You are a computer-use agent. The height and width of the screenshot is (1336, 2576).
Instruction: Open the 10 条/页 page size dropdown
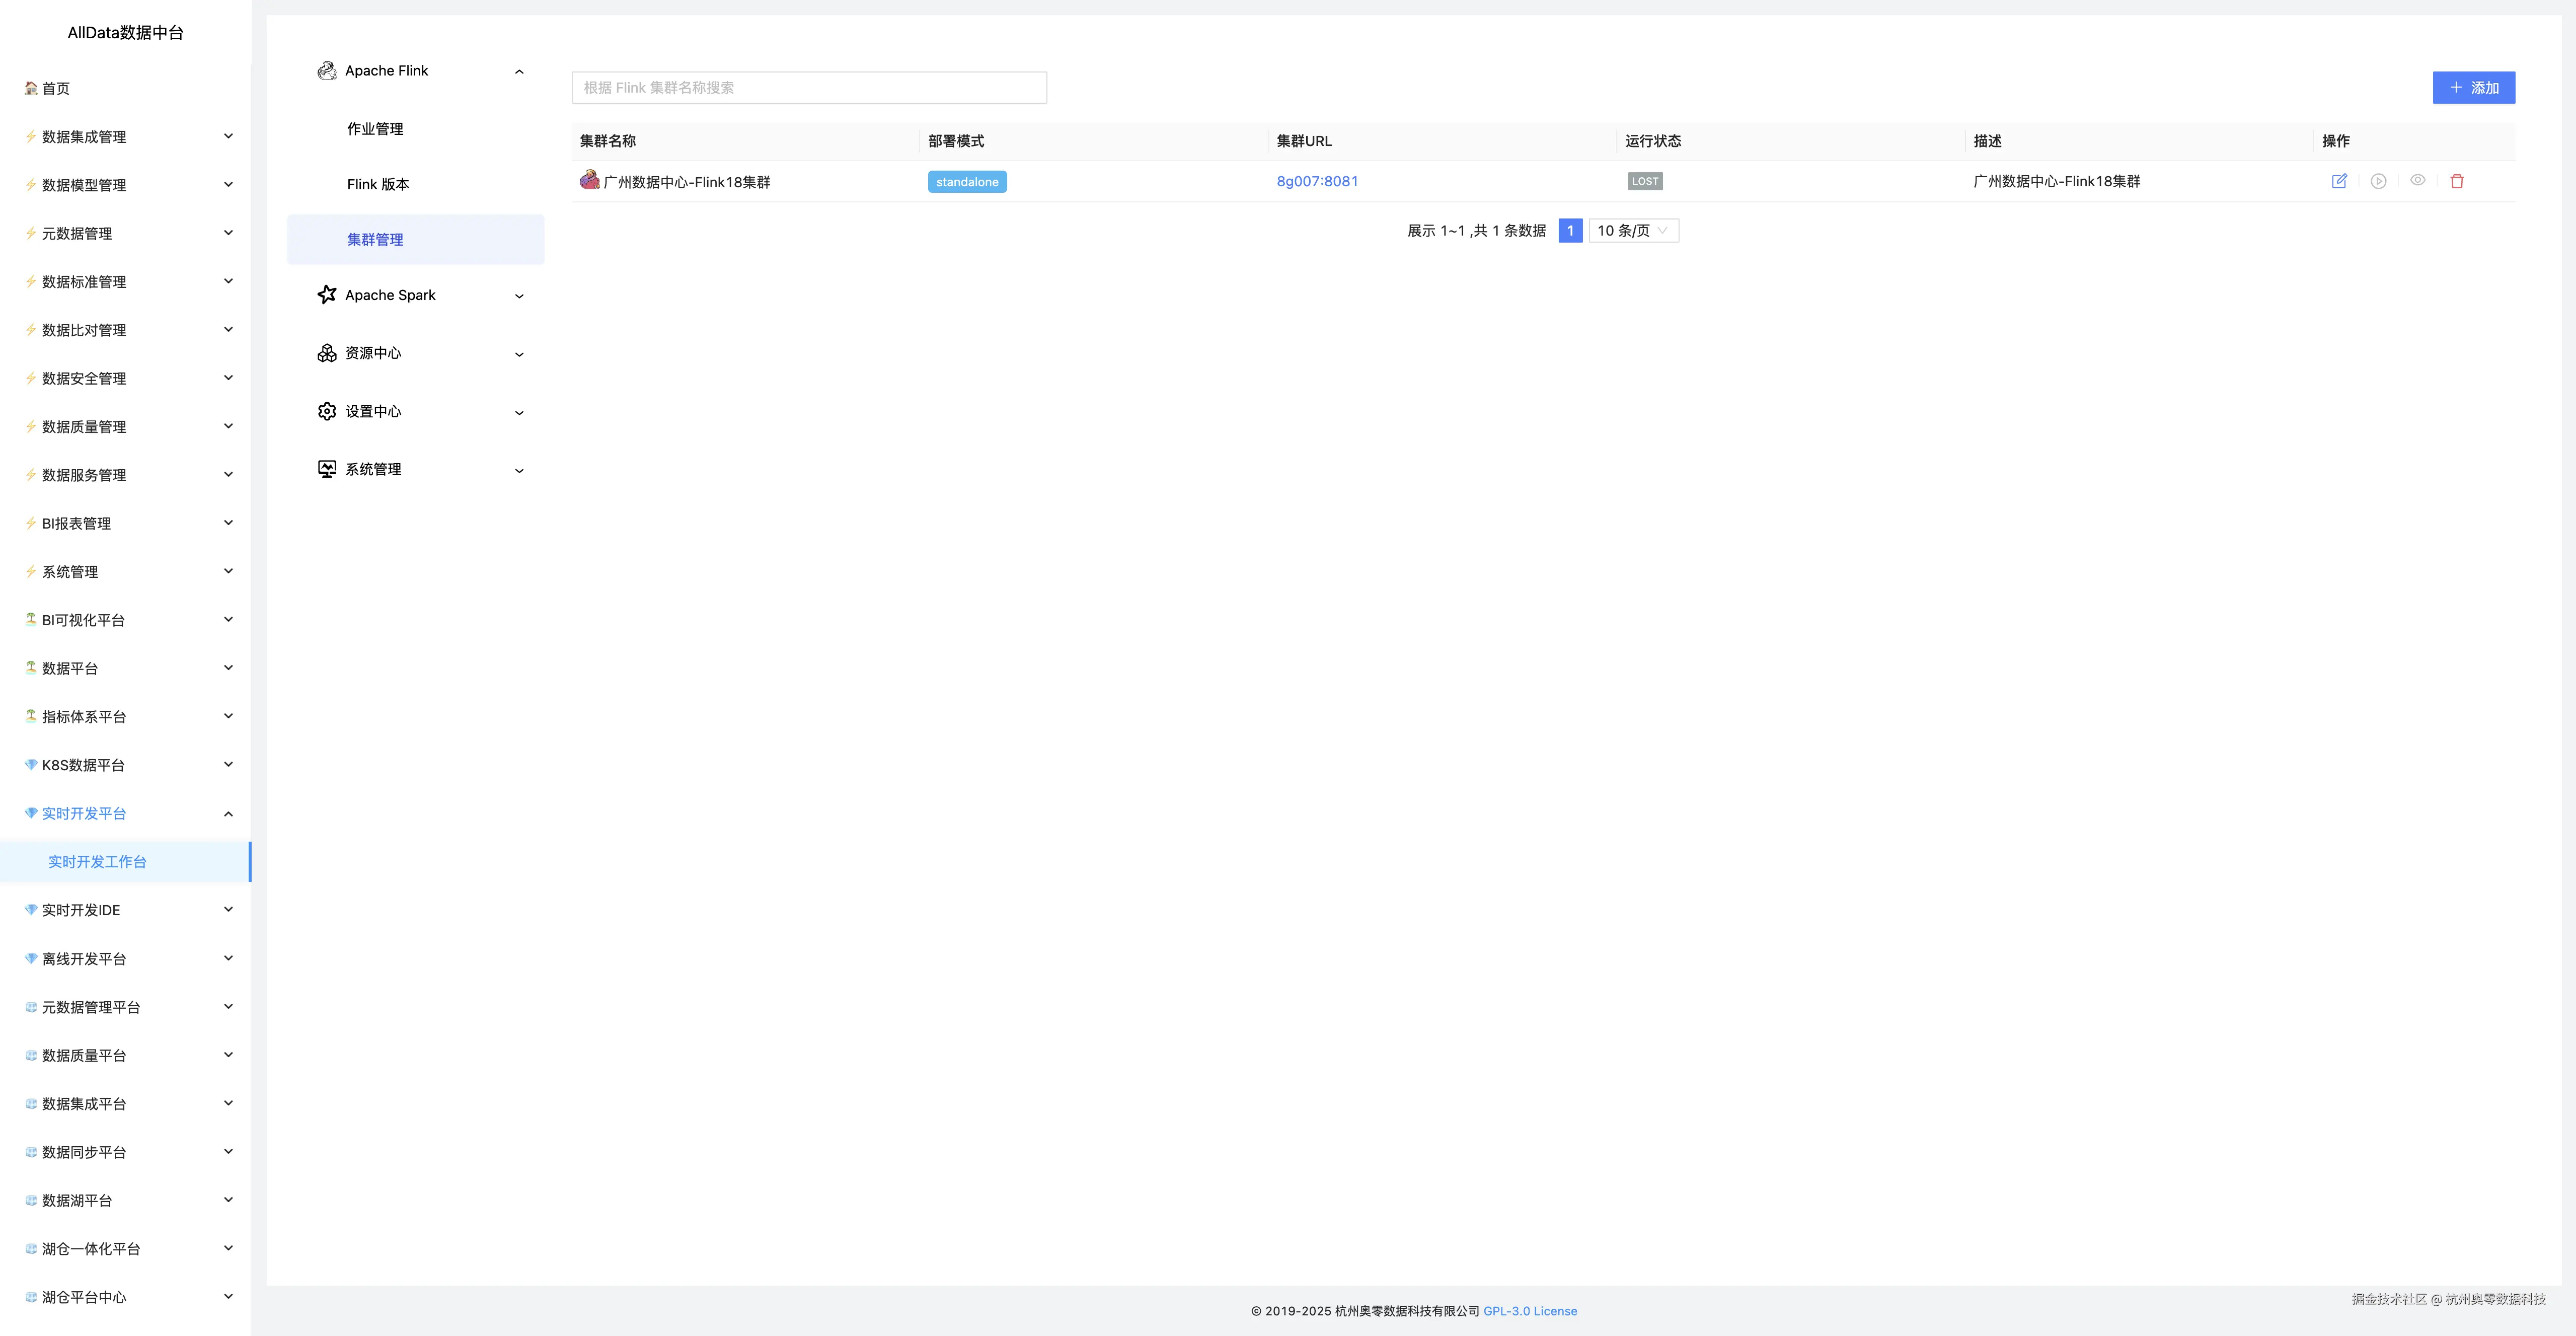click(1633, 231)
